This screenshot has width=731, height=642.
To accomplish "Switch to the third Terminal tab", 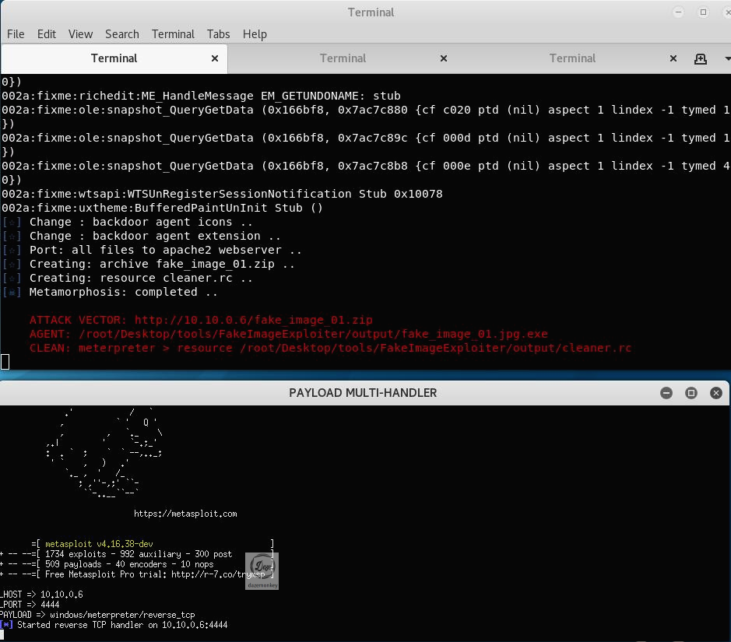I will coord(572,58).
